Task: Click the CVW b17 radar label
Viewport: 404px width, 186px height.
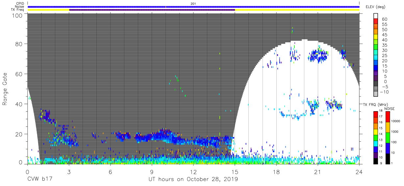Action: 40,179
